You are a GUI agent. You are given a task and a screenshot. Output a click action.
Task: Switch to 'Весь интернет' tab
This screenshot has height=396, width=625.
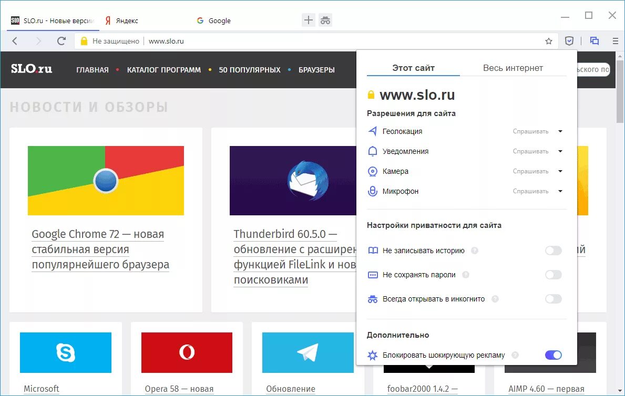[513, 68]
